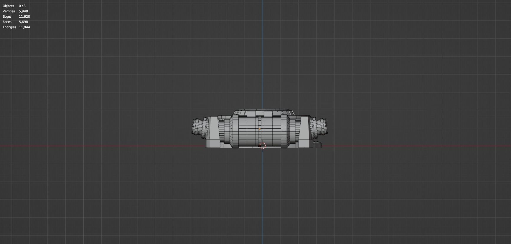Click the "Vertices 5,948" statistics line

tap(15, 11)
